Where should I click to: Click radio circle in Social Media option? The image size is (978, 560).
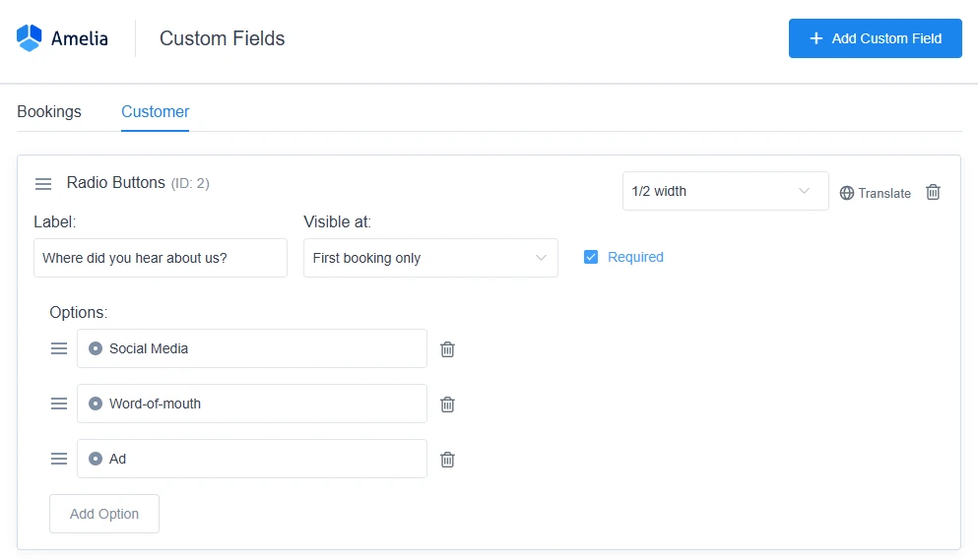point(96,348)
